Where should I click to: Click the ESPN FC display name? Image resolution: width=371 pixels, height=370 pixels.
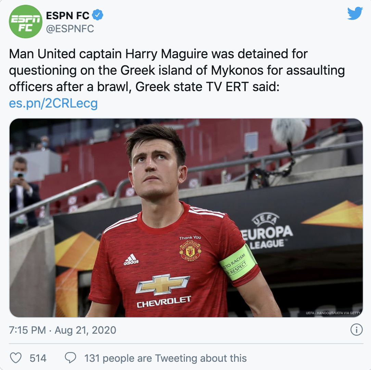coord(68,15)
